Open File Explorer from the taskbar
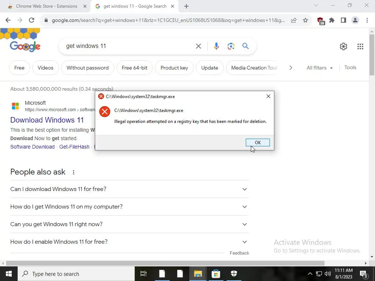This screenshot has height=281, width=375. [x=198, y=274]
